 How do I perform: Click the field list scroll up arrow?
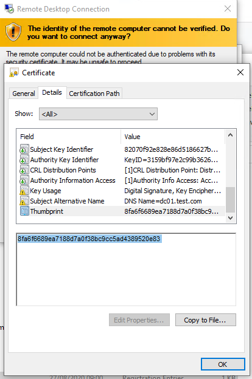231,135
